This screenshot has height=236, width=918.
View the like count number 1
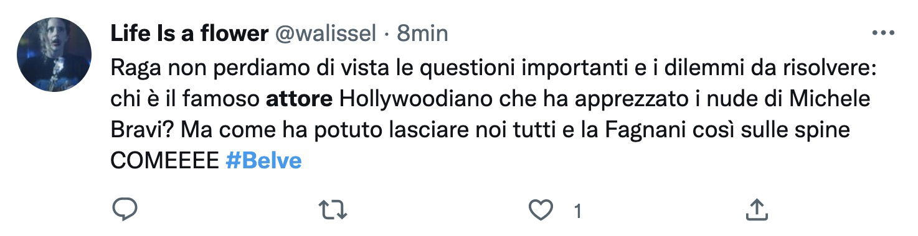point(577,212)
